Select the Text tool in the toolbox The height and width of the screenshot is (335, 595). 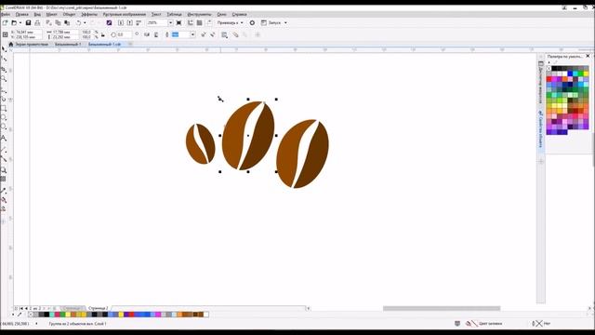[4, 138]
